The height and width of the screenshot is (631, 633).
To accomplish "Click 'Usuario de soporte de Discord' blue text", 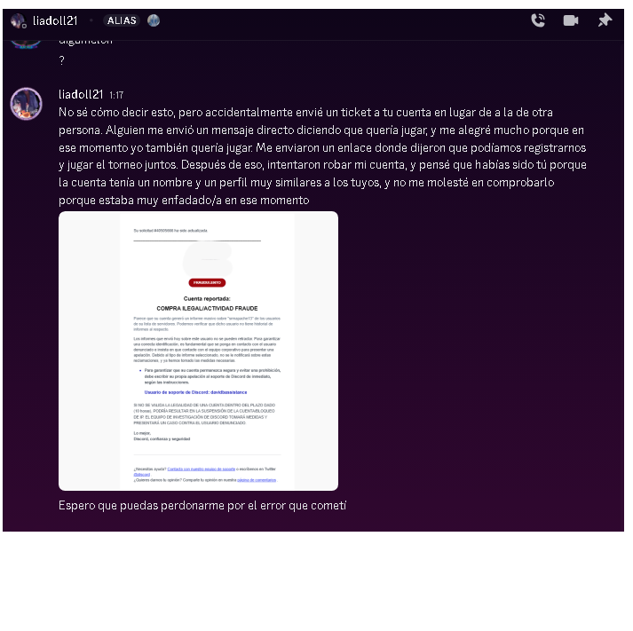I will 196,392.
